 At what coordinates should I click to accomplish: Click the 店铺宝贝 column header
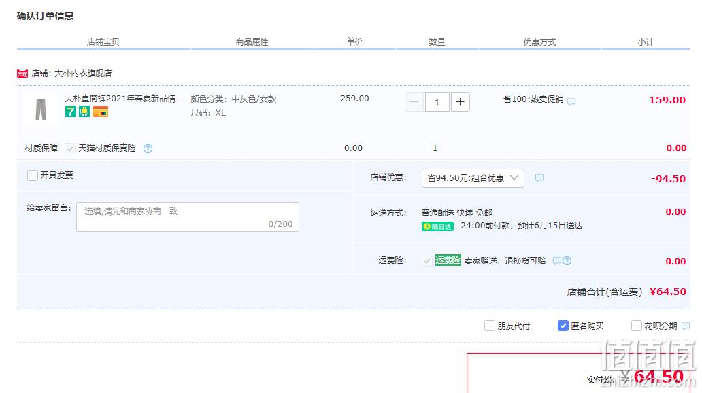click(x=103, y=42)
